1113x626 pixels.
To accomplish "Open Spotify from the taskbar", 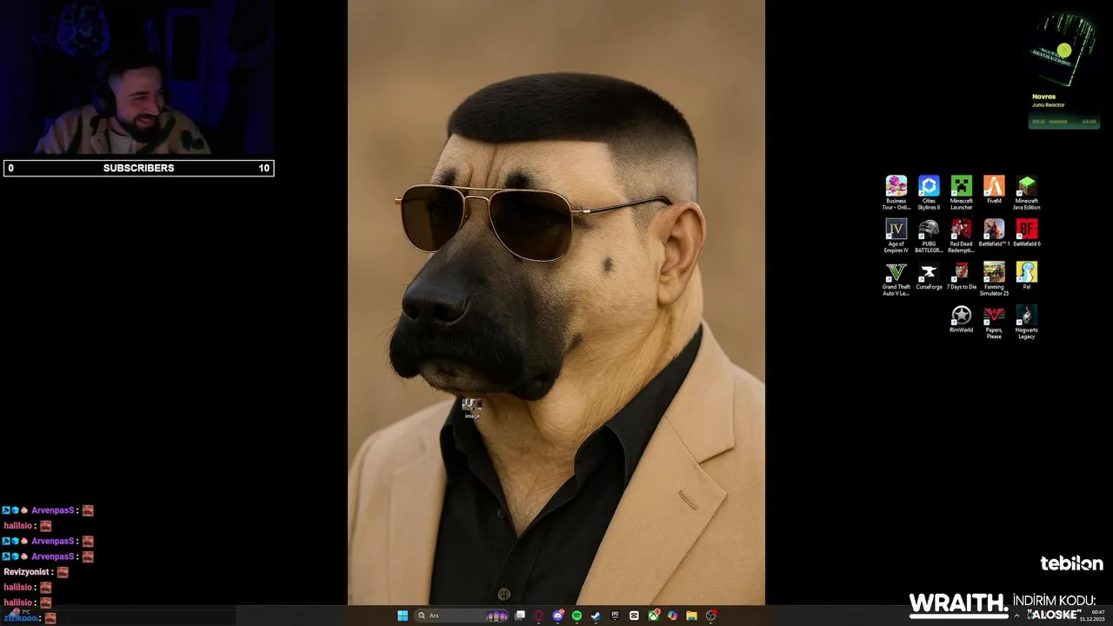I will 576,616.
